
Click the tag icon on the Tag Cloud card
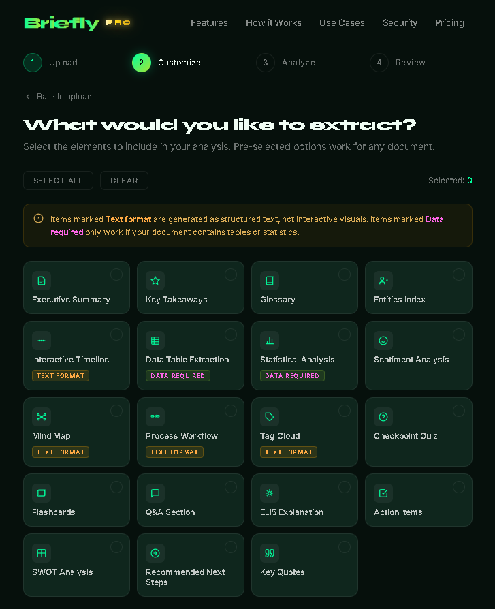[x=270, y=417]
